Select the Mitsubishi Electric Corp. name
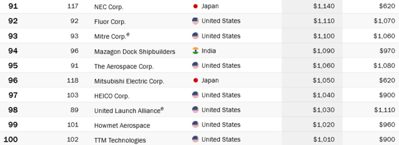Screen dimensions: 399x145 [129, 81]
